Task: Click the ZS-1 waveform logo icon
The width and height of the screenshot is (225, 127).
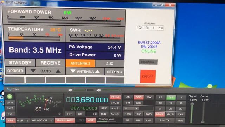Action: 9,89
